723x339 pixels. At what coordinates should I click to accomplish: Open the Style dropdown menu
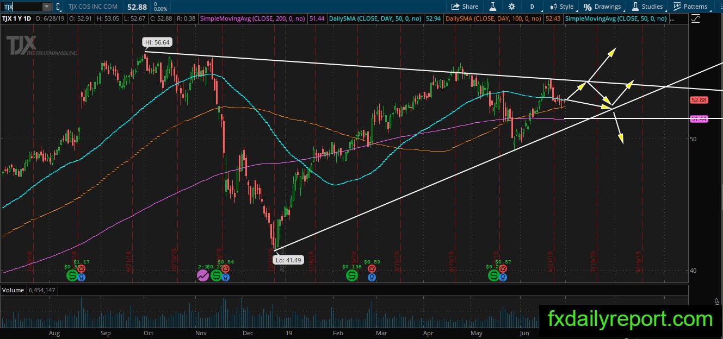562,7
